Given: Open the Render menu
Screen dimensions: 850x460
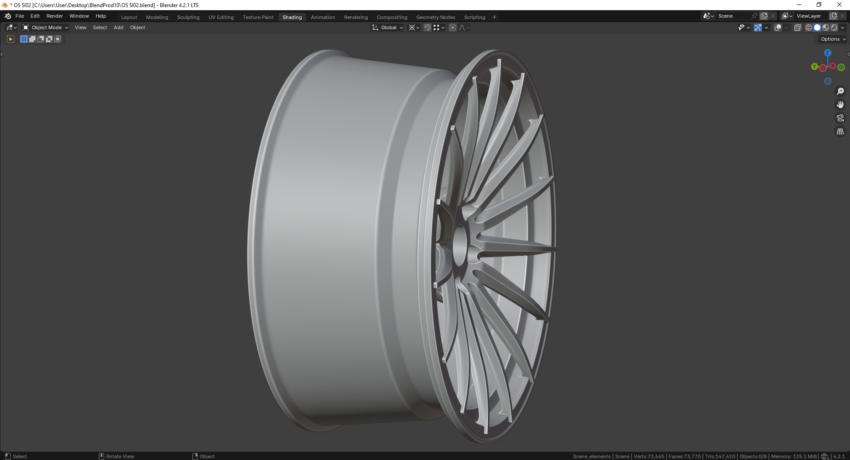Looking at the screenshot, I should pos(55,16).
